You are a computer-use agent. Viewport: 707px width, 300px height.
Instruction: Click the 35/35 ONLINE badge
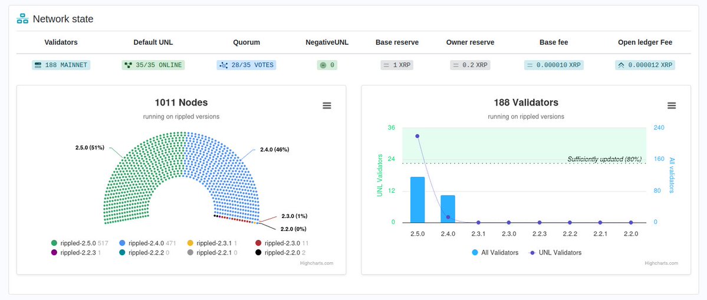153,65
